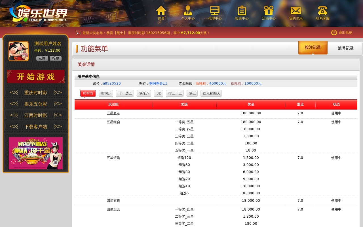Screen dimensions: 363x227
Task: Click the 100000元 low-frequency limit
Action: (253, 83)
